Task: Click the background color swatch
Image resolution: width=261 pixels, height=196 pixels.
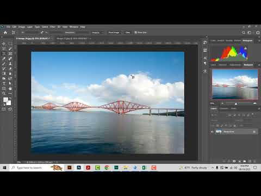Action: 9,103
